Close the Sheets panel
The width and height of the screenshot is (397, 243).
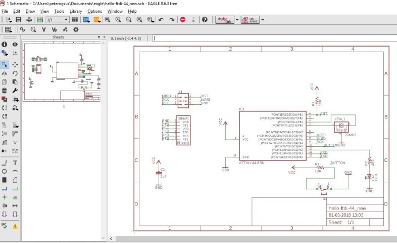[x=105, y=37]
